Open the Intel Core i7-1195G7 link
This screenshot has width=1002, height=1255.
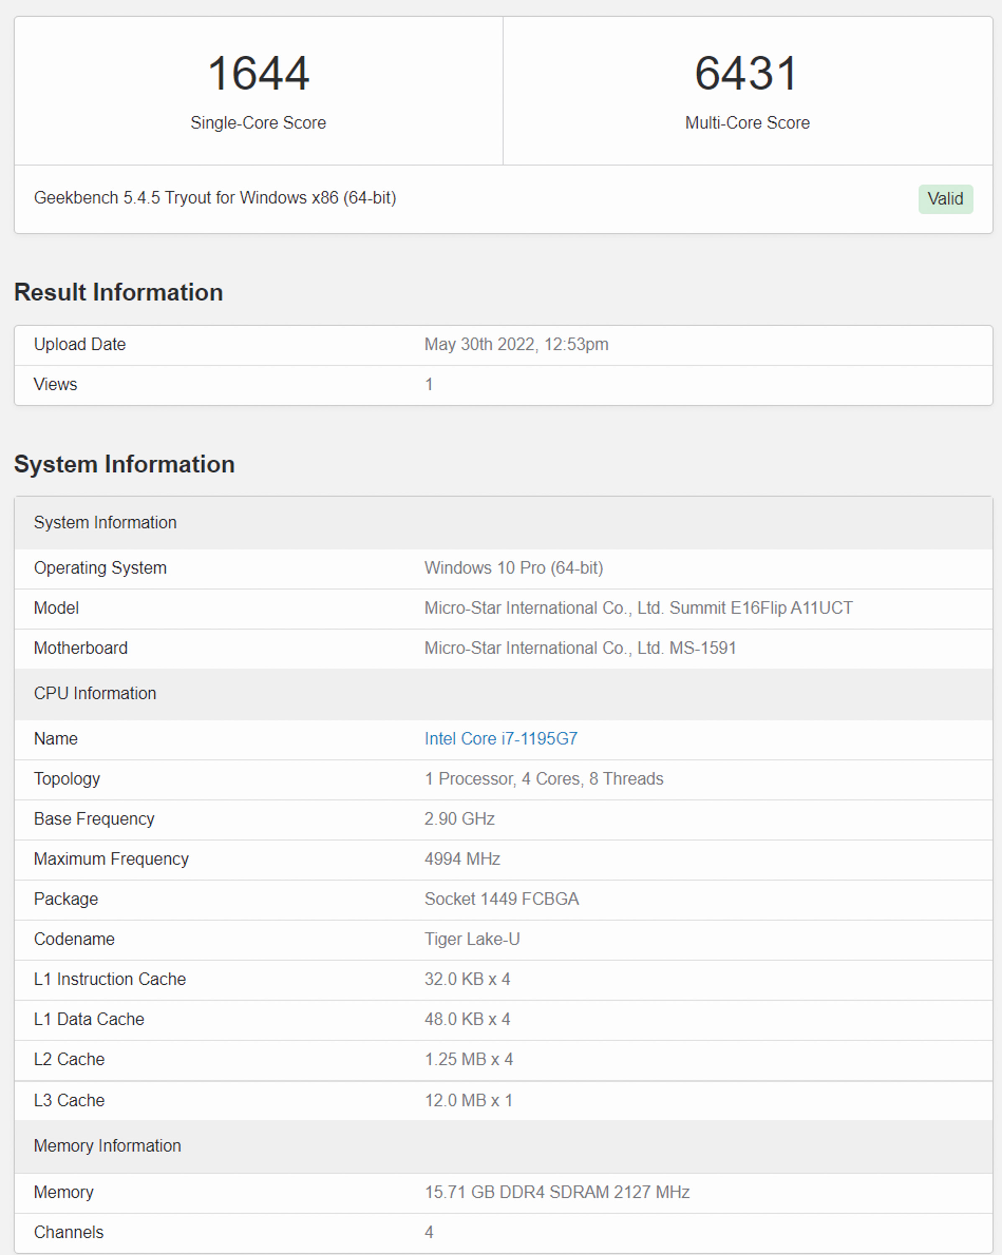pos(501,739)
